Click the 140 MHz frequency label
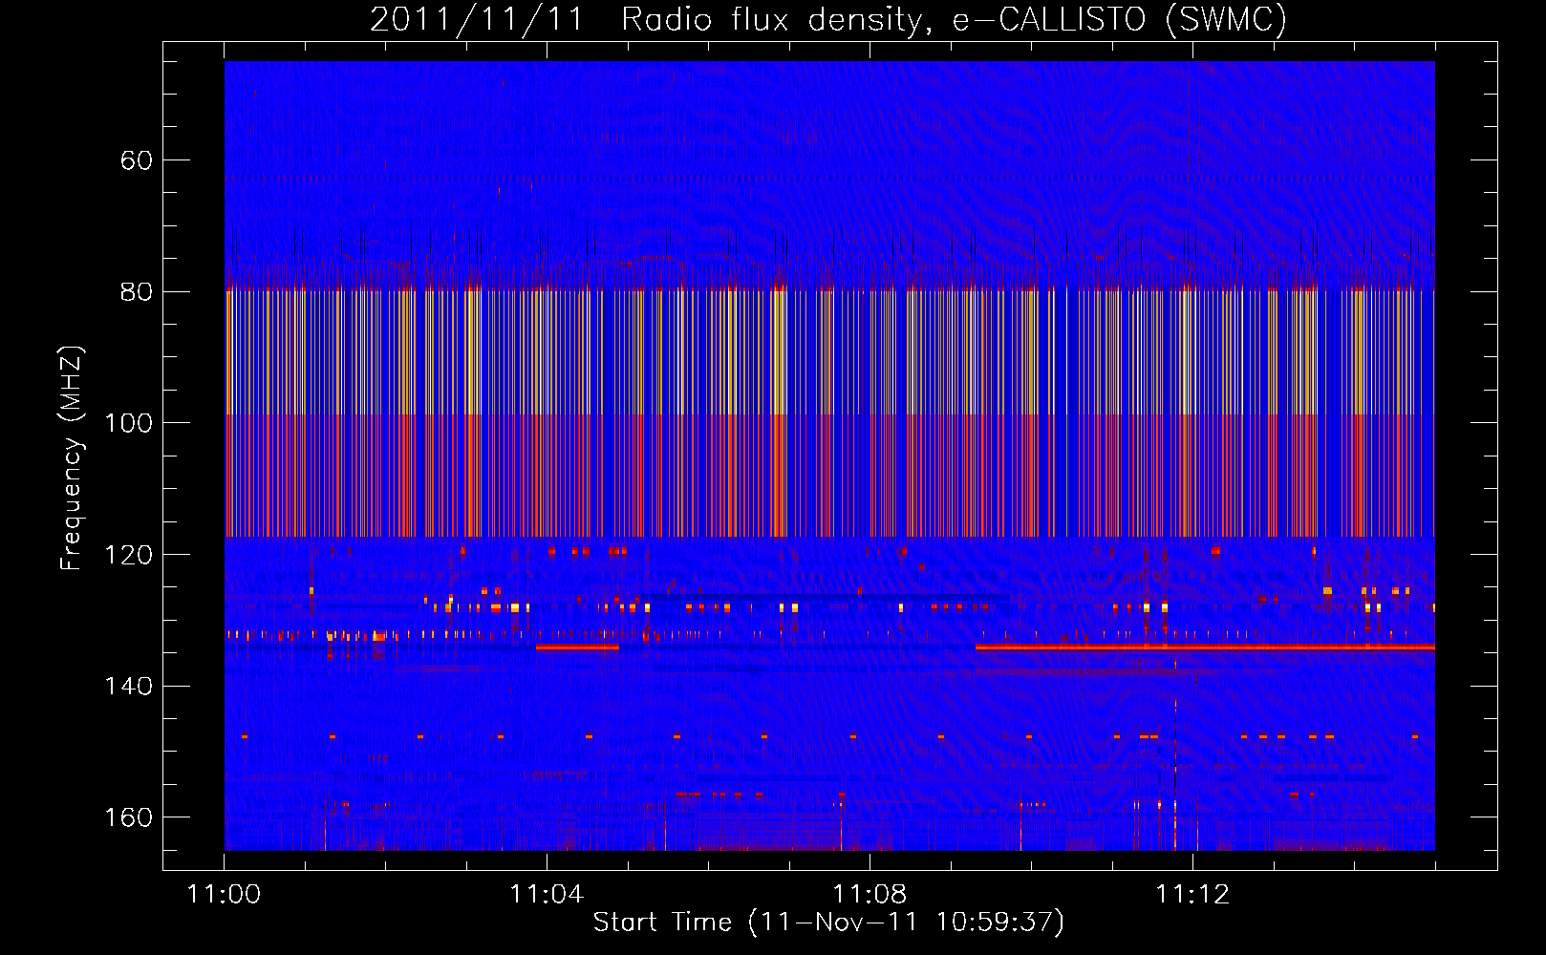Image resolution: width=1546 pixels, height=955 pixels. tap(129, 686)
